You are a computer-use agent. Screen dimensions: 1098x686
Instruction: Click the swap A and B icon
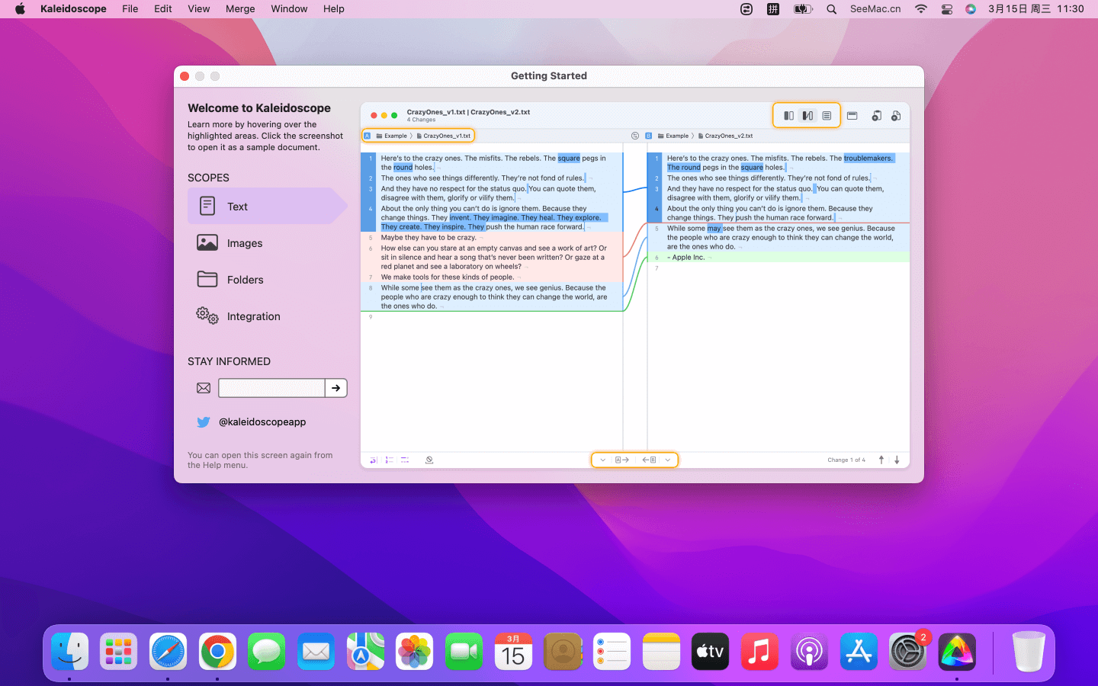[x=635, y=136]
